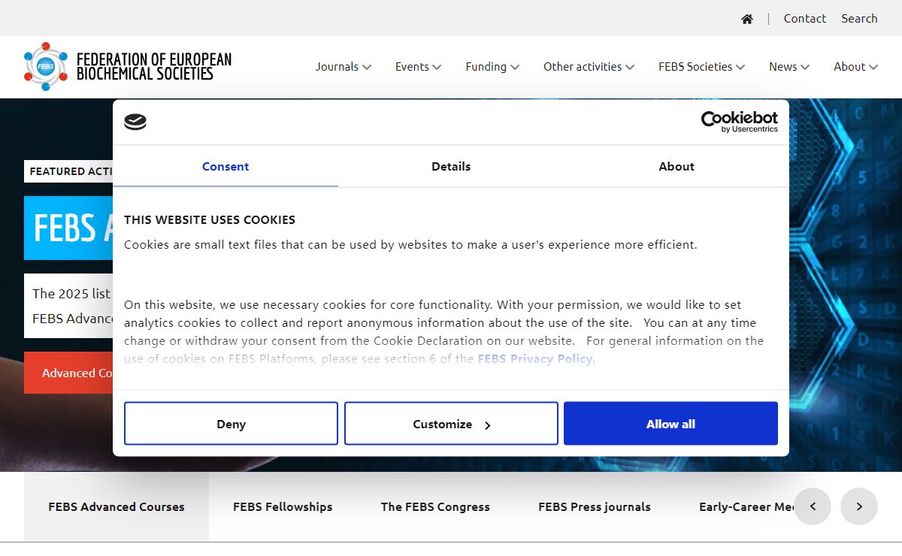Click the FEATURED ACTIVITY label

pyautogui.click(x=68, y=171)
